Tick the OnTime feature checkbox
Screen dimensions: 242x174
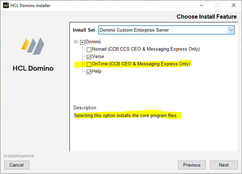pos(89,64)
